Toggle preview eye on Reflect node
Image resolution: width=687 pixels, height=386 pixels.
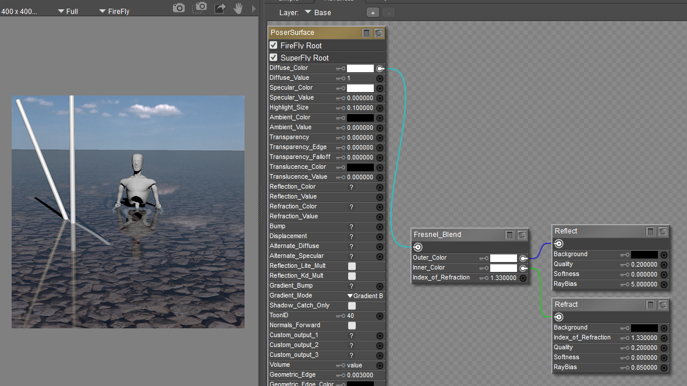coord(663,231)
